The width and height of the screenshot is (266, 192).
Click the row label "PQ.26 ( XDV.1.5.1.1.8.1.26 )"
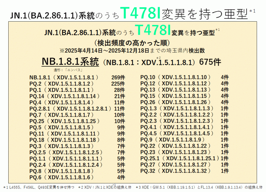175,102
